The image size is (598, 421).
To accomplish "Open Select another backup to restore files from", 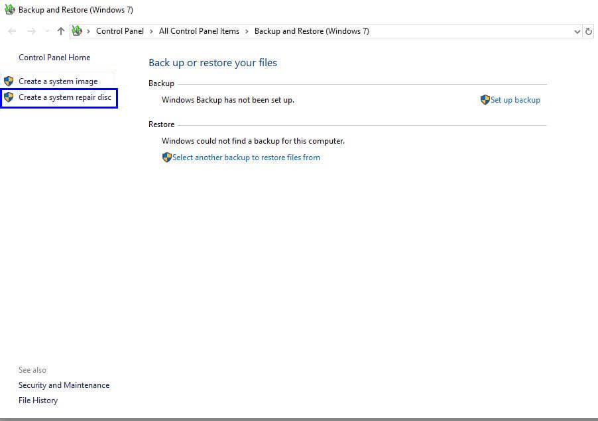I will [247, 158].
